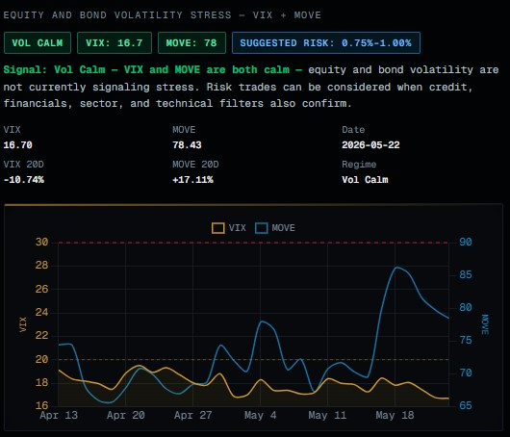
Task: Click the 30 tick on VIX axis
Action: coord(41,243)
